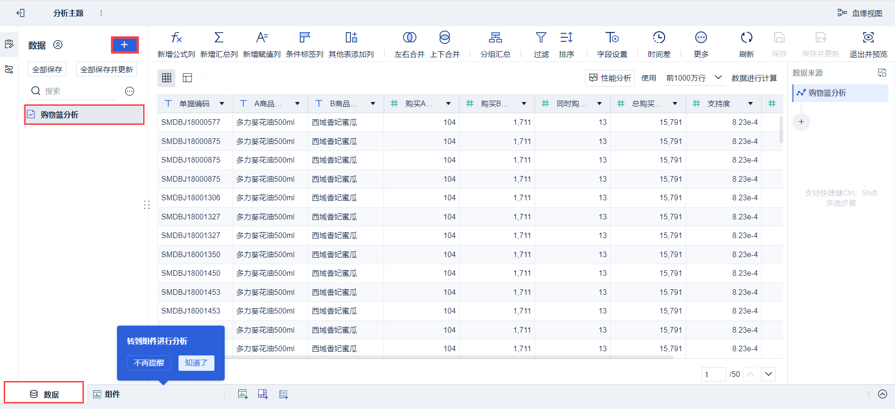Click the 刷新 refresh icon
895x409 pixels.
746,38
